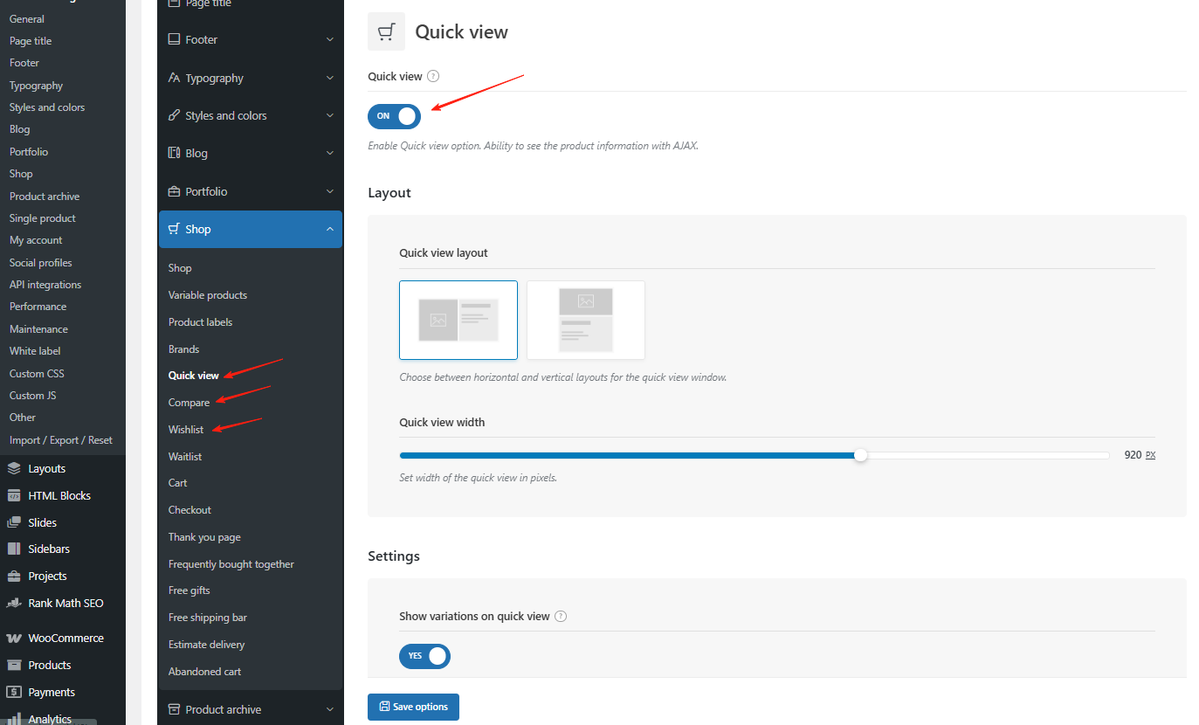
Task: Open the Layouts panel icon
Action: point(15,467)
